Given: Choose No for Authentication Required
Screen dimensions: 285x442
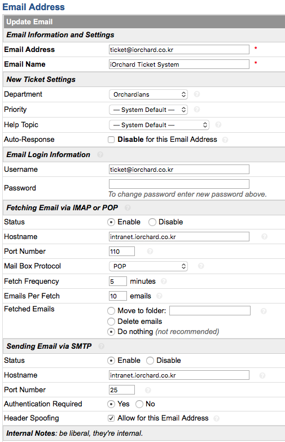Looking at the screenshot, I should coord(139,404).
